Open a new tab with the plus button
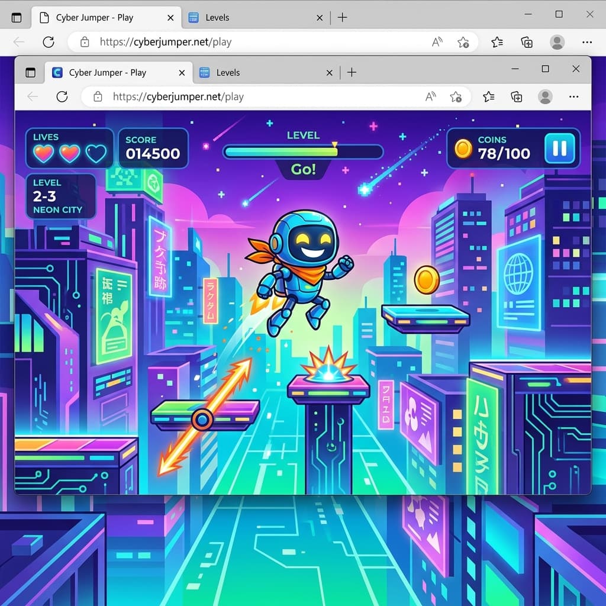 352,72
